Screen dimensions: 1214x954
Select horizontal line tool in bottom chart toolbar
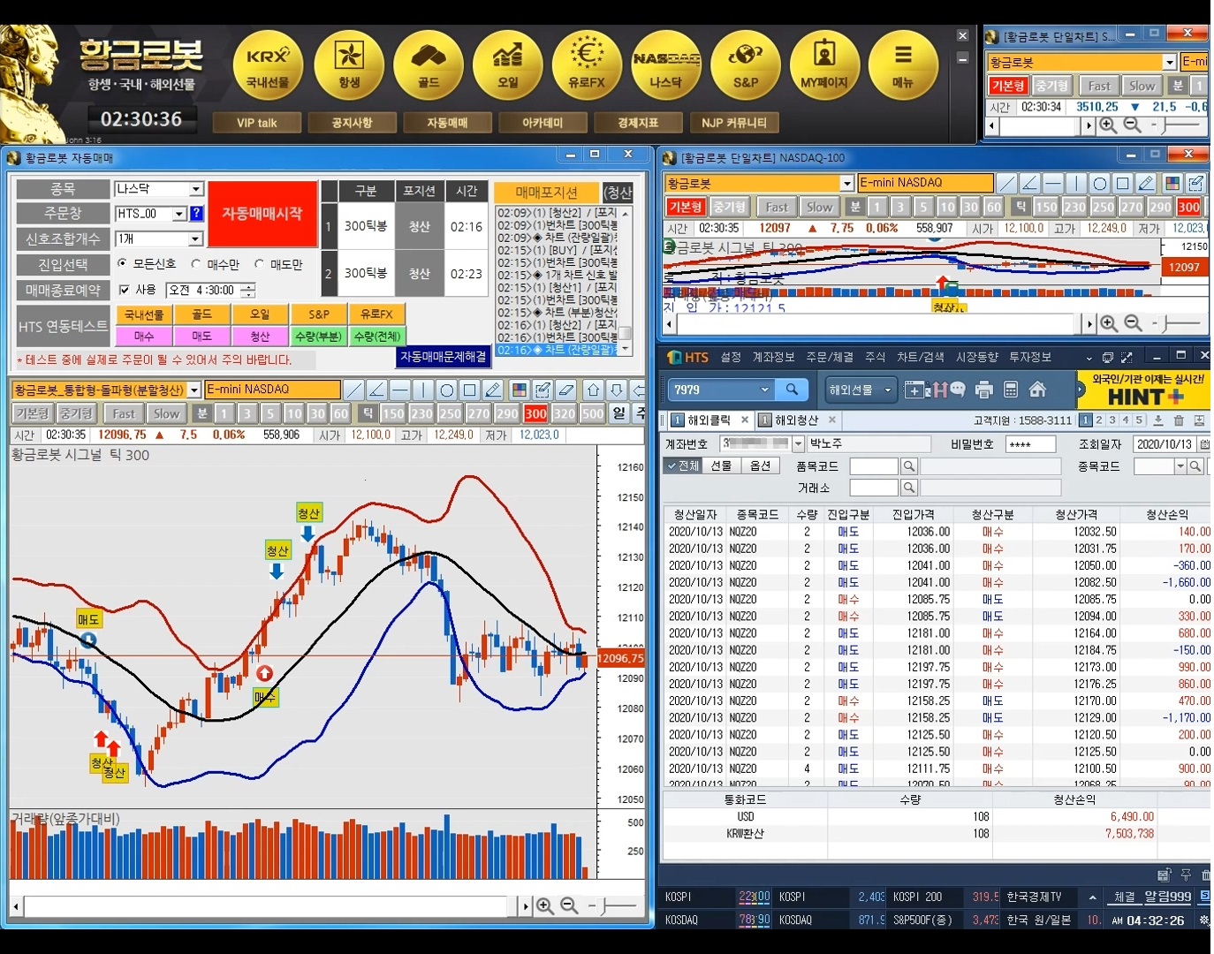(399, 390)
